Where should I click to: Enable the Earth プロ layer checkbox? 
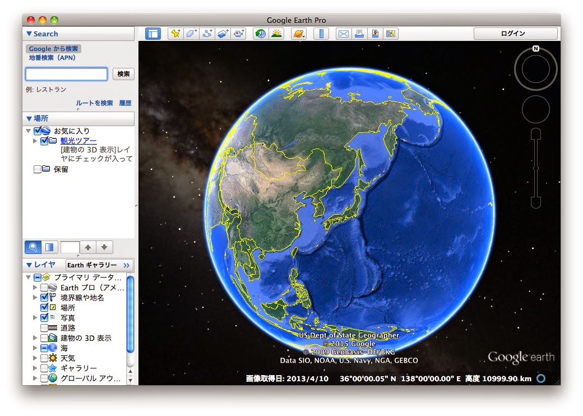44,288
